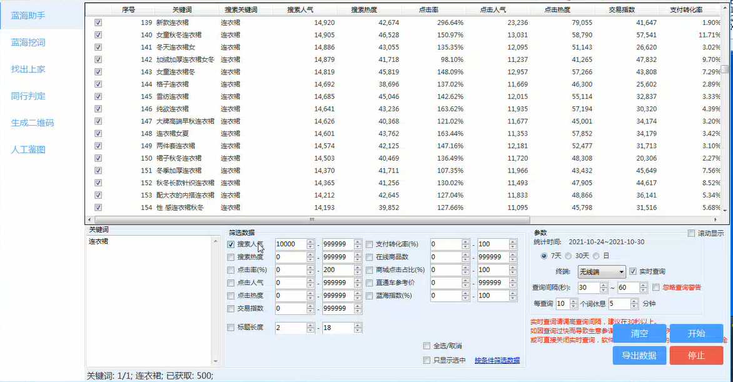Check the 只显示选中 option

tap(427, 360)
